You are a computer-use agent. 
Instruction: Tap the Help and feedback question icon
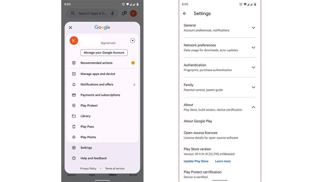tap(74, 158)
